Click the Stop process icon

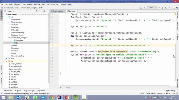coord(169,8)
